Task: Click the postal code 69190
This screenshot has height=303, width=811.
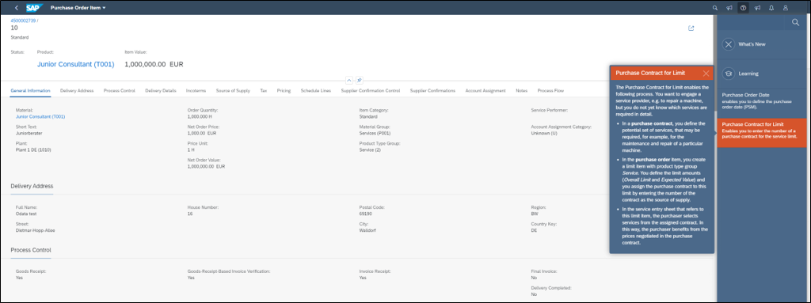Action: [366, 214]
